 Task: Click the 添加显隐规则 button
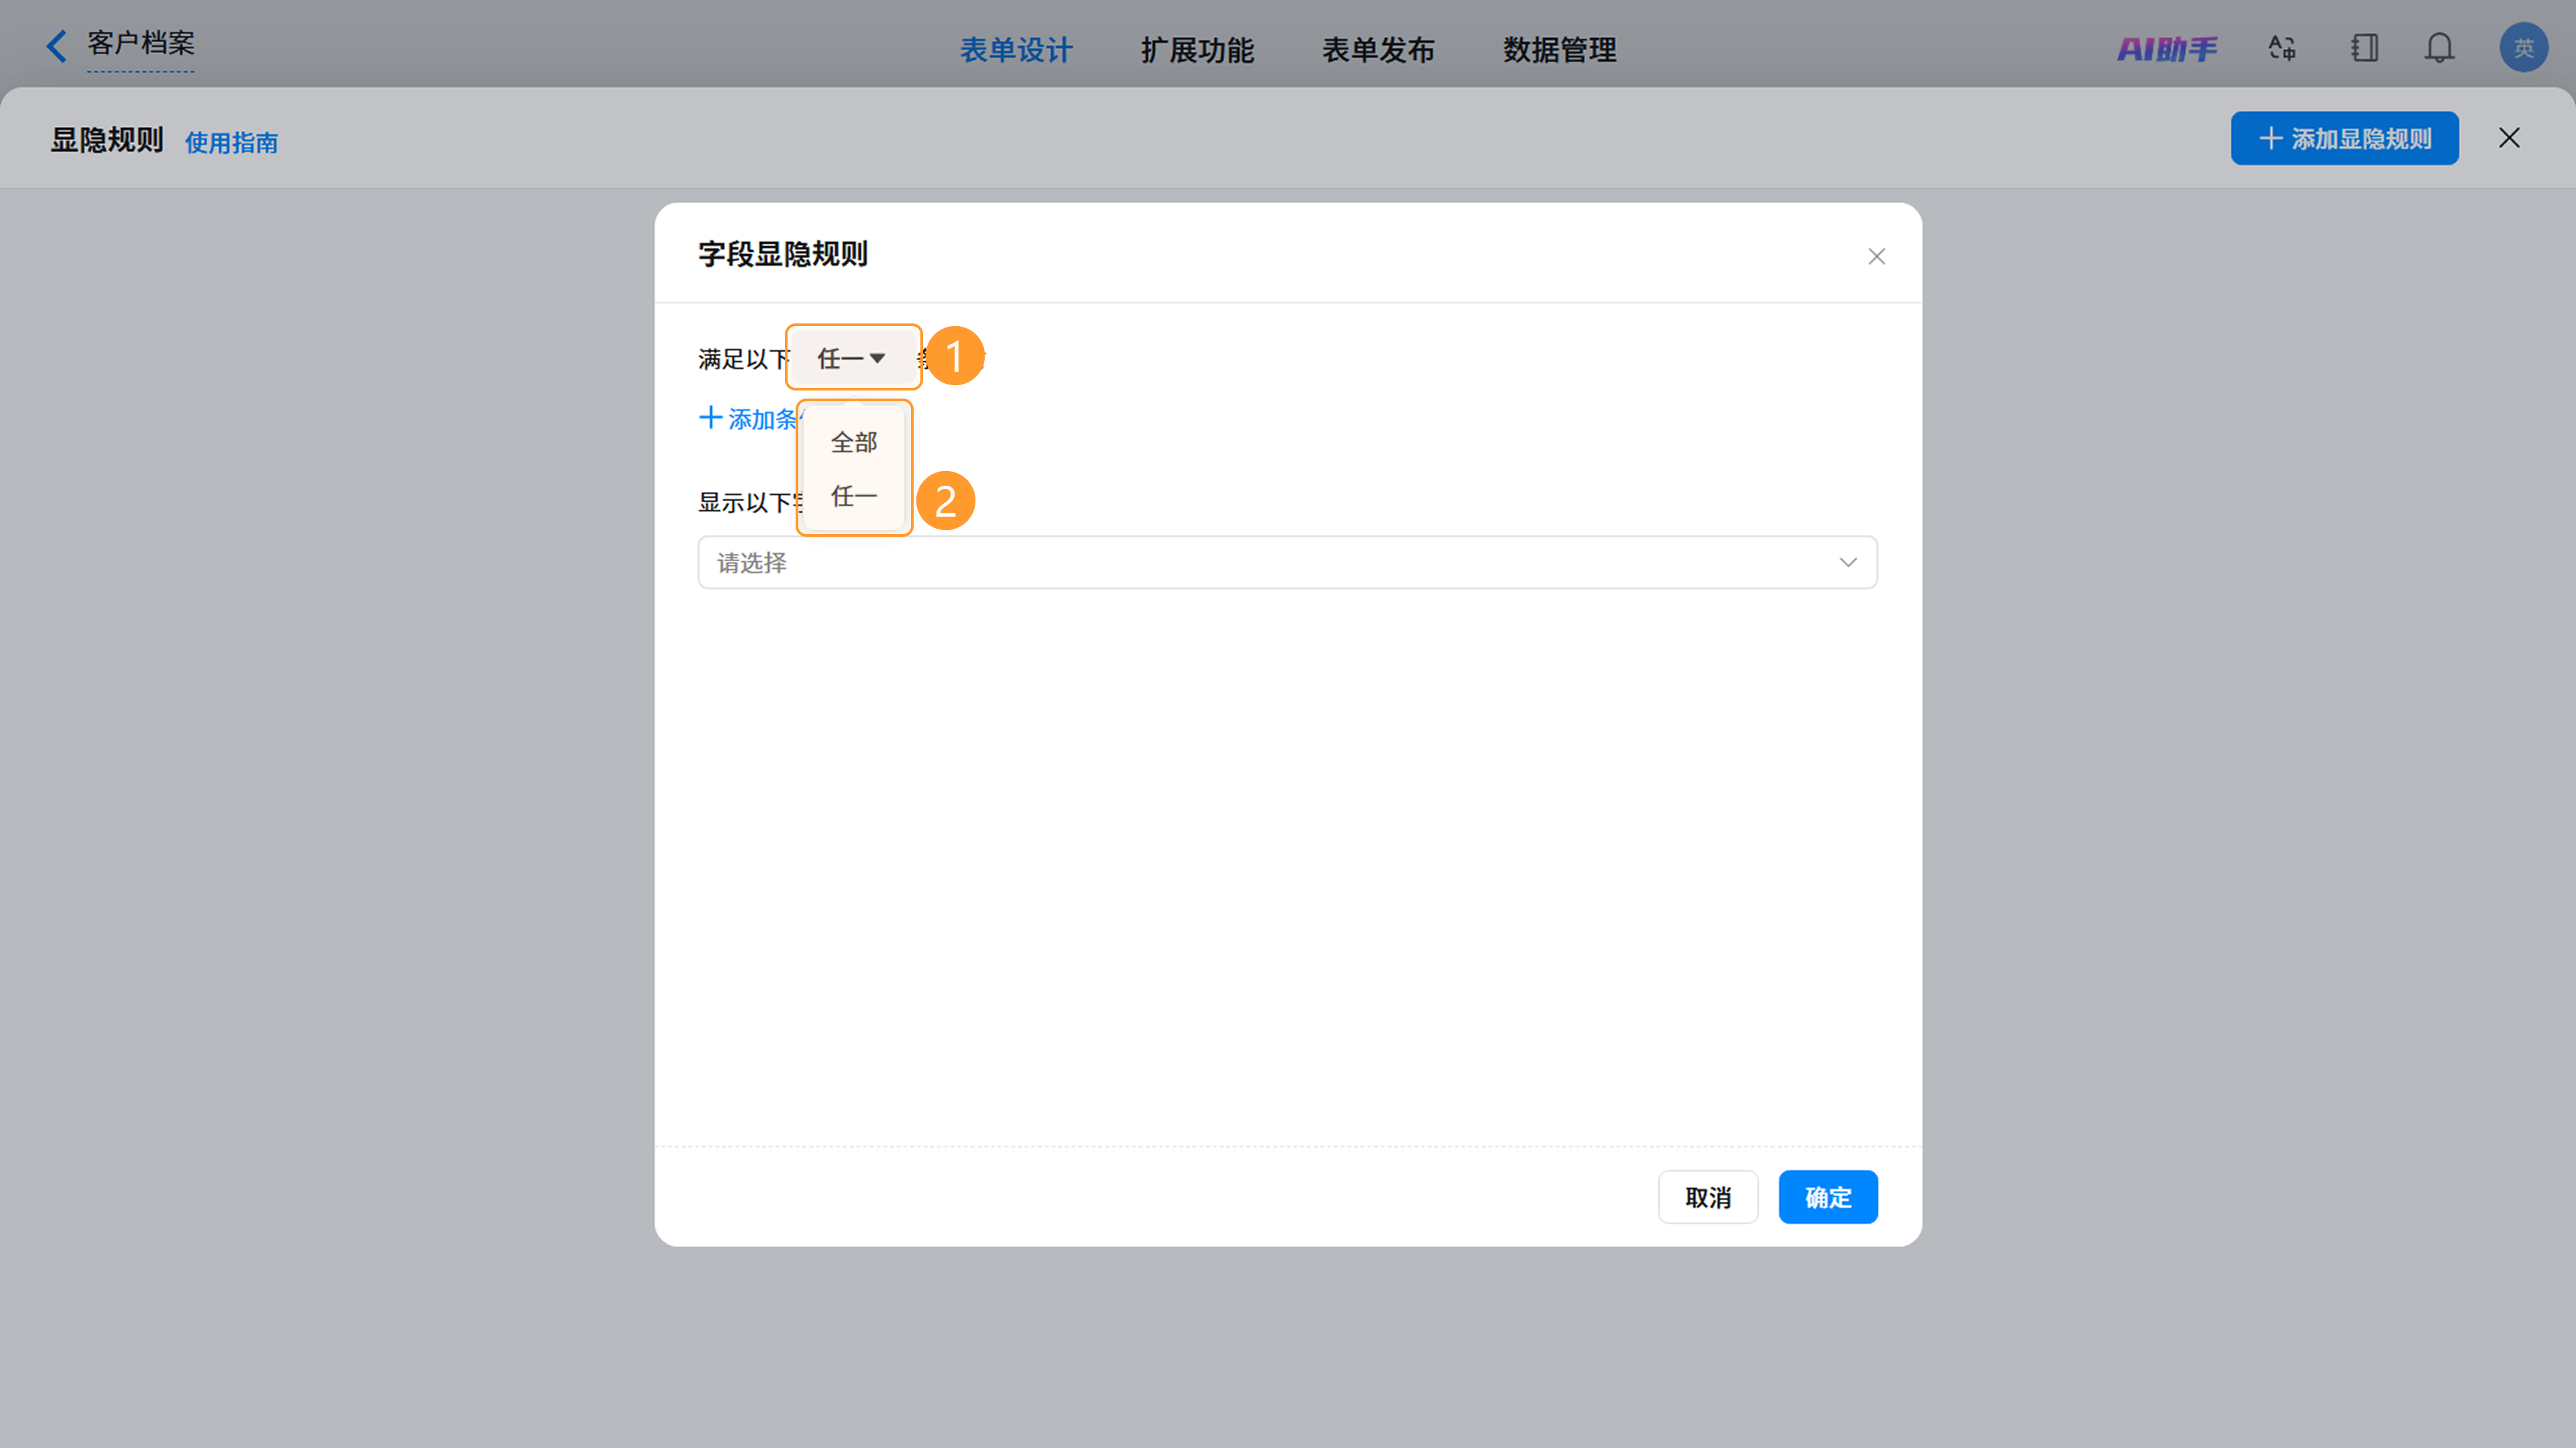coord(2344,138)
